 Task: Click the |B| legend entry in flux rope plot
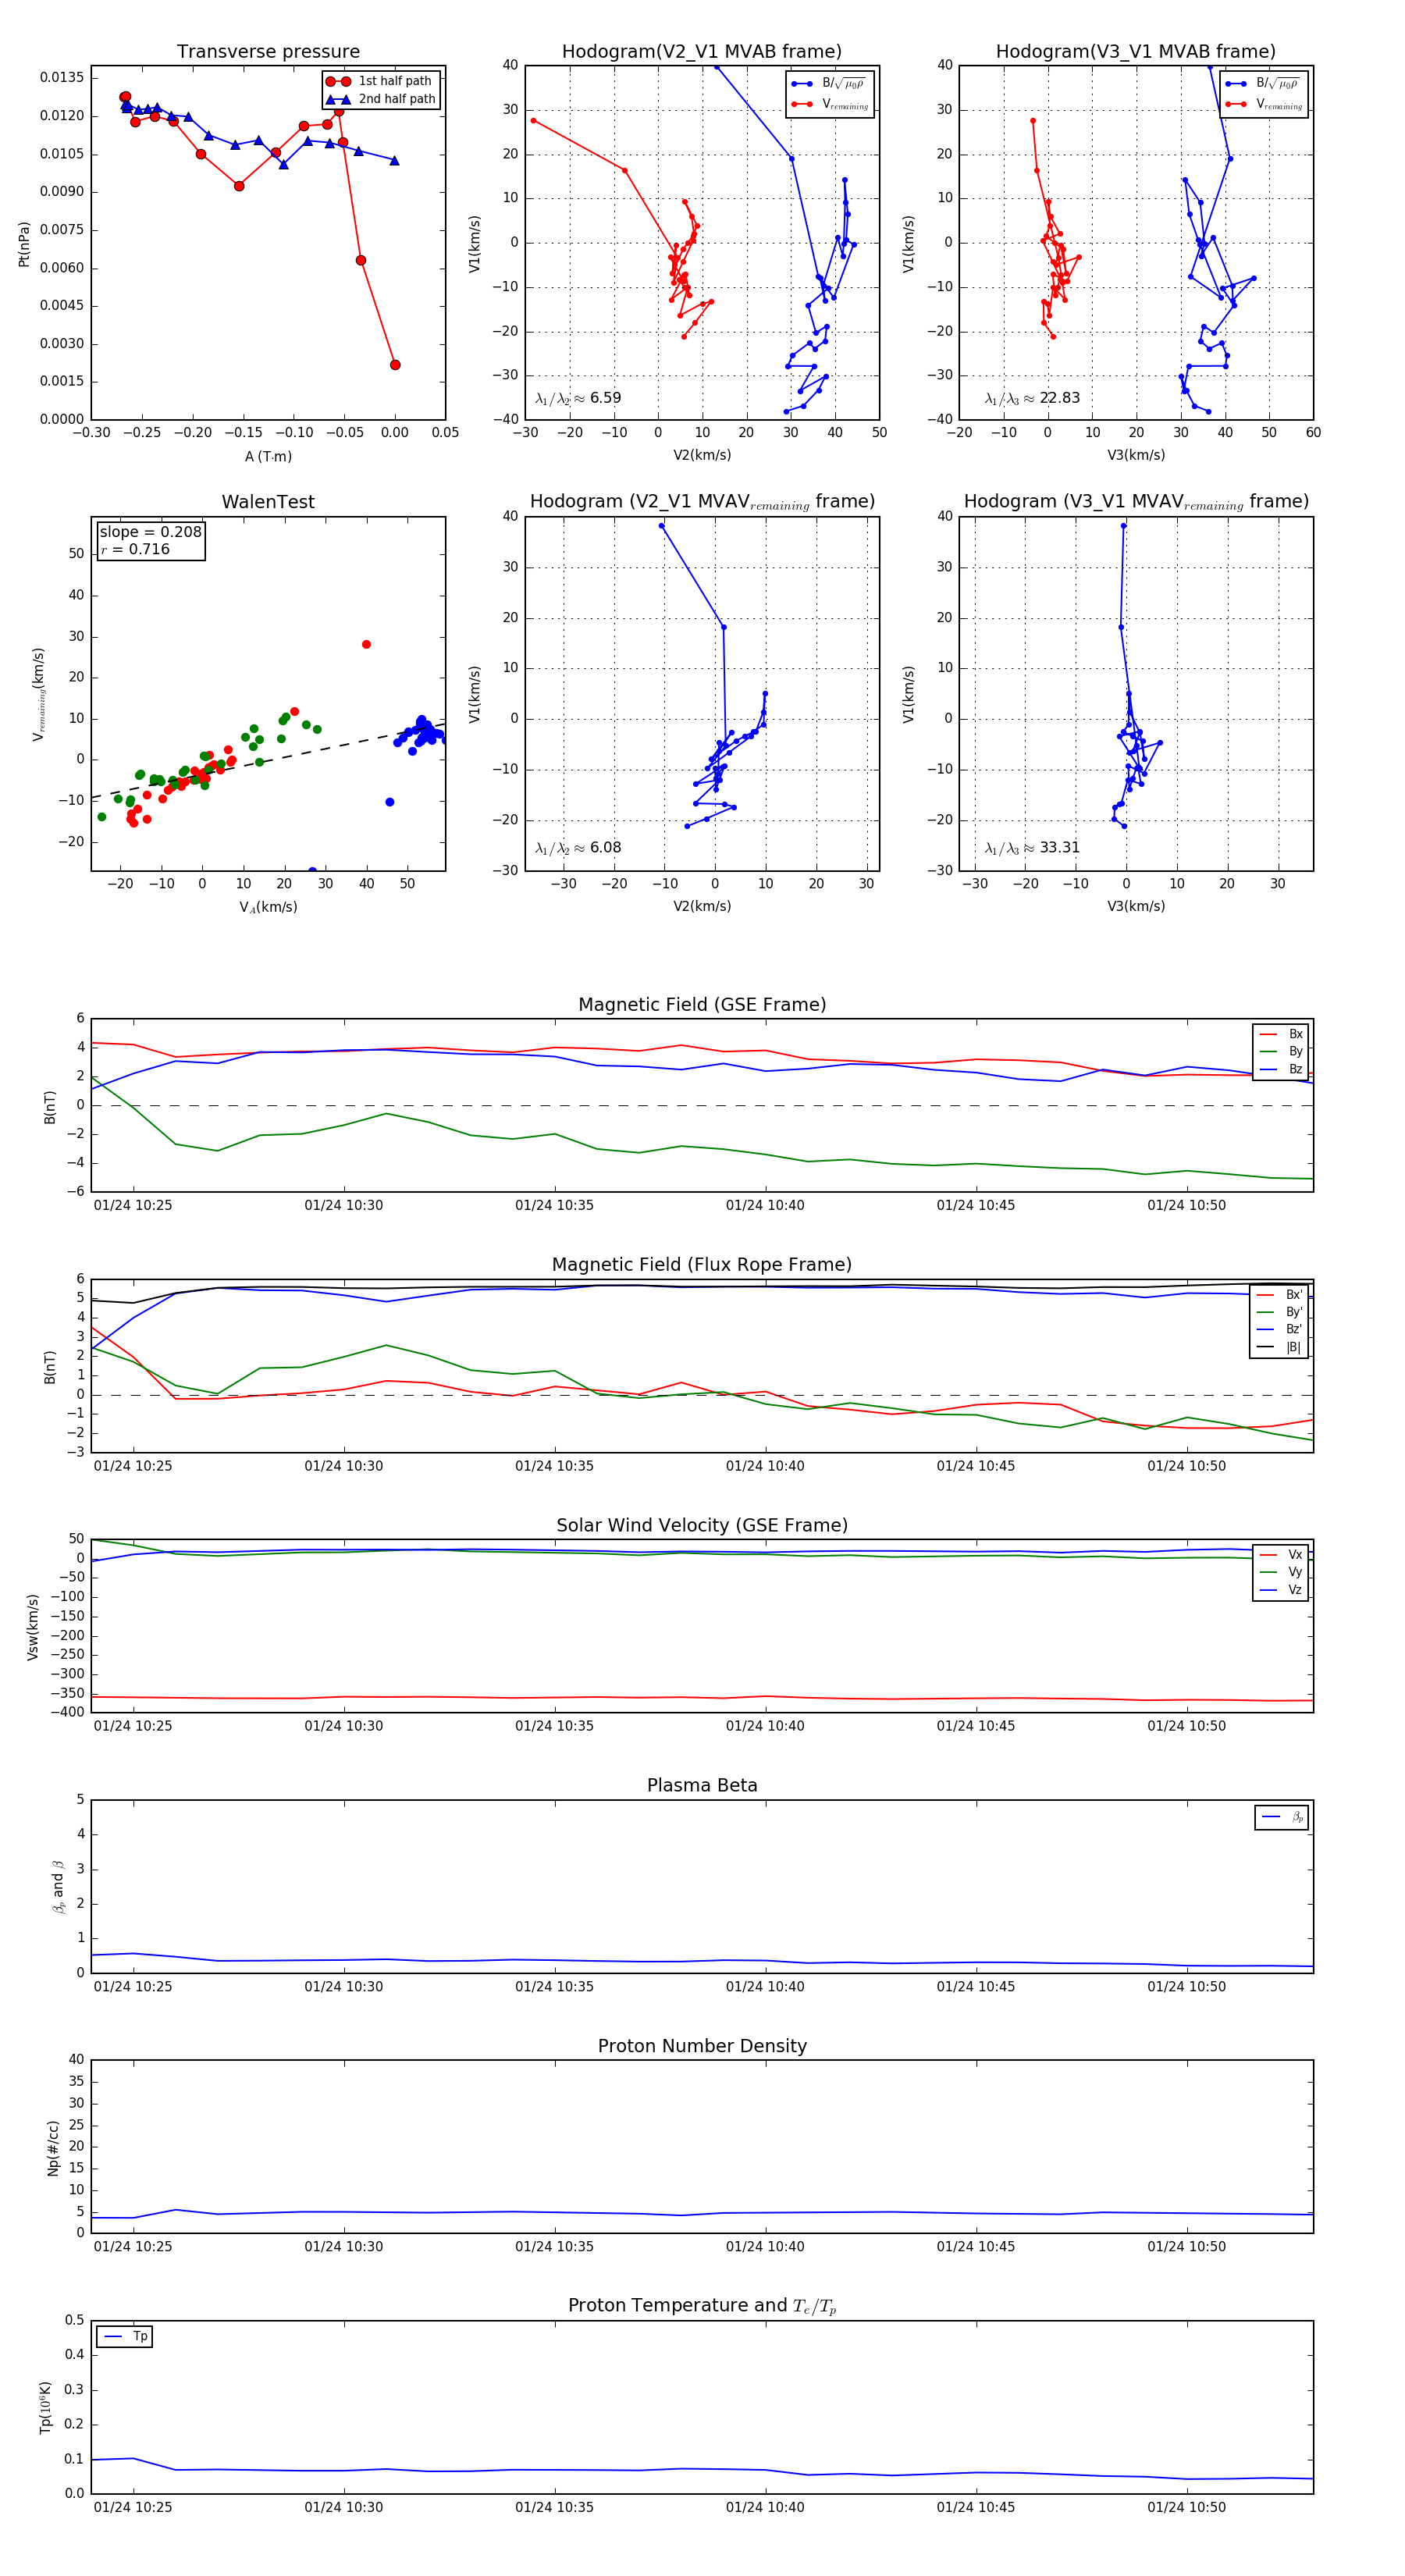point(1281,1347)
